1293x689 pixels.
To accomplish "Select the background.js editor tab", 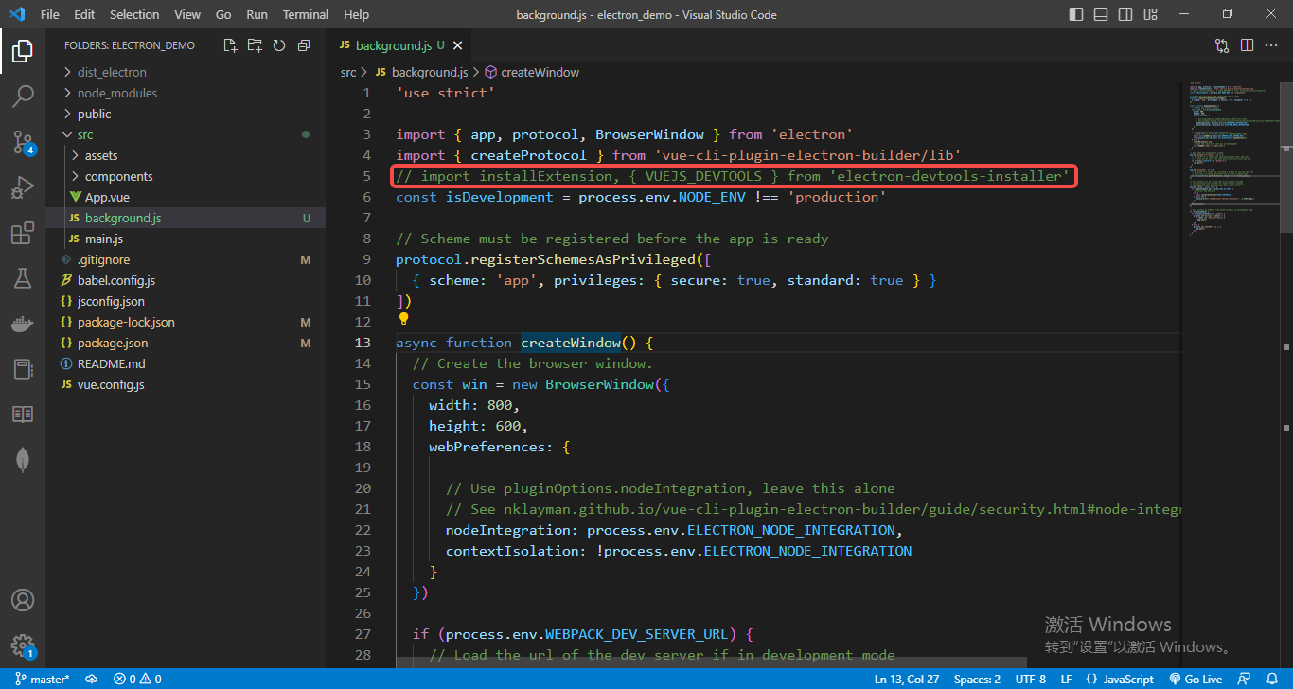I will 393,45.
